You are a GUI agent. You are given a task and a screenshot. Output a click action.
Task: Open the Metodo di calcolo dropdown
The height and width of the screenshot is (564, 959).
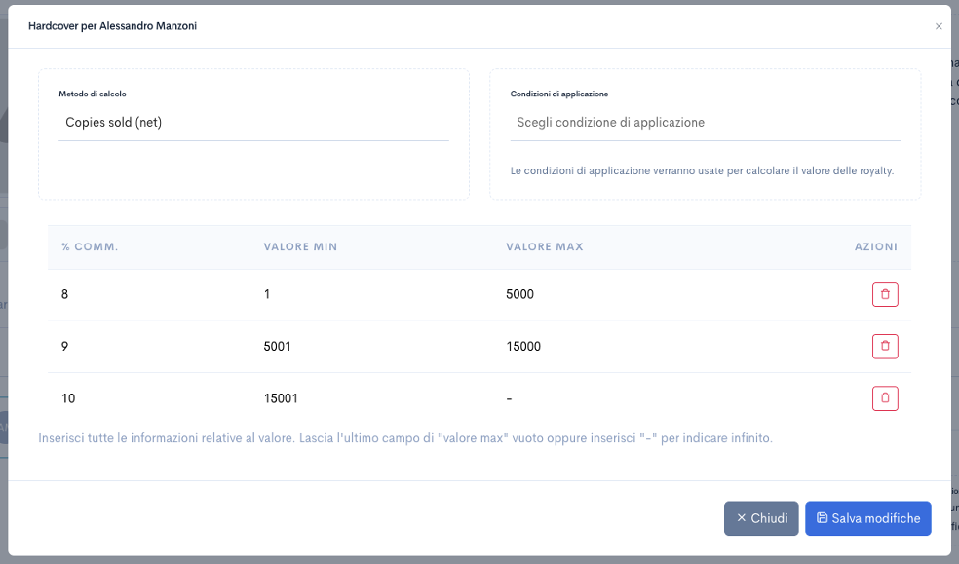coord(253,123)
